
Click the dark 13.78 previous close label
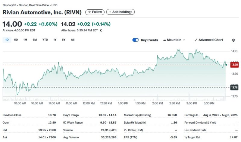click(x=234, y=88)
